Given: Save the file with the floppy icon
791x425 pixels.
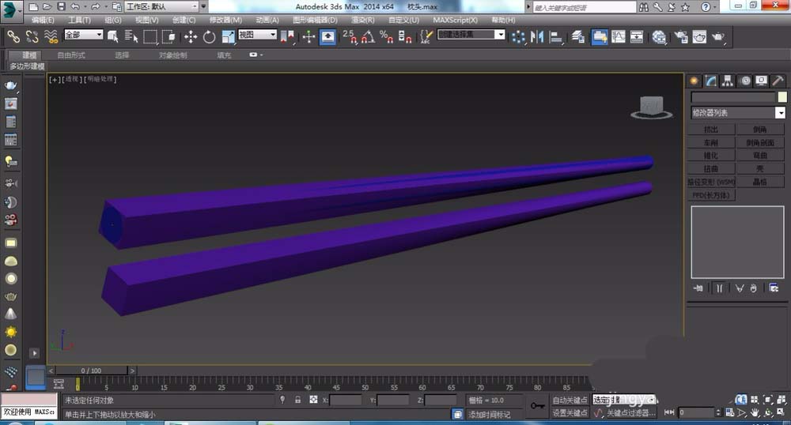Looking at the screenshot, I should [61, 6].
